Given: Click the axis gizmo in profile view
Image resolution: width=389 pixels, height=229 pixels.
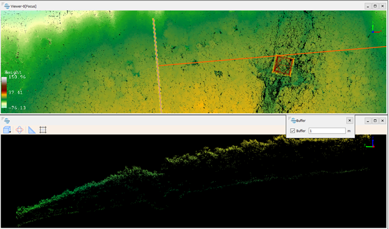Looking at the screenshot, I should click(370, 143).
